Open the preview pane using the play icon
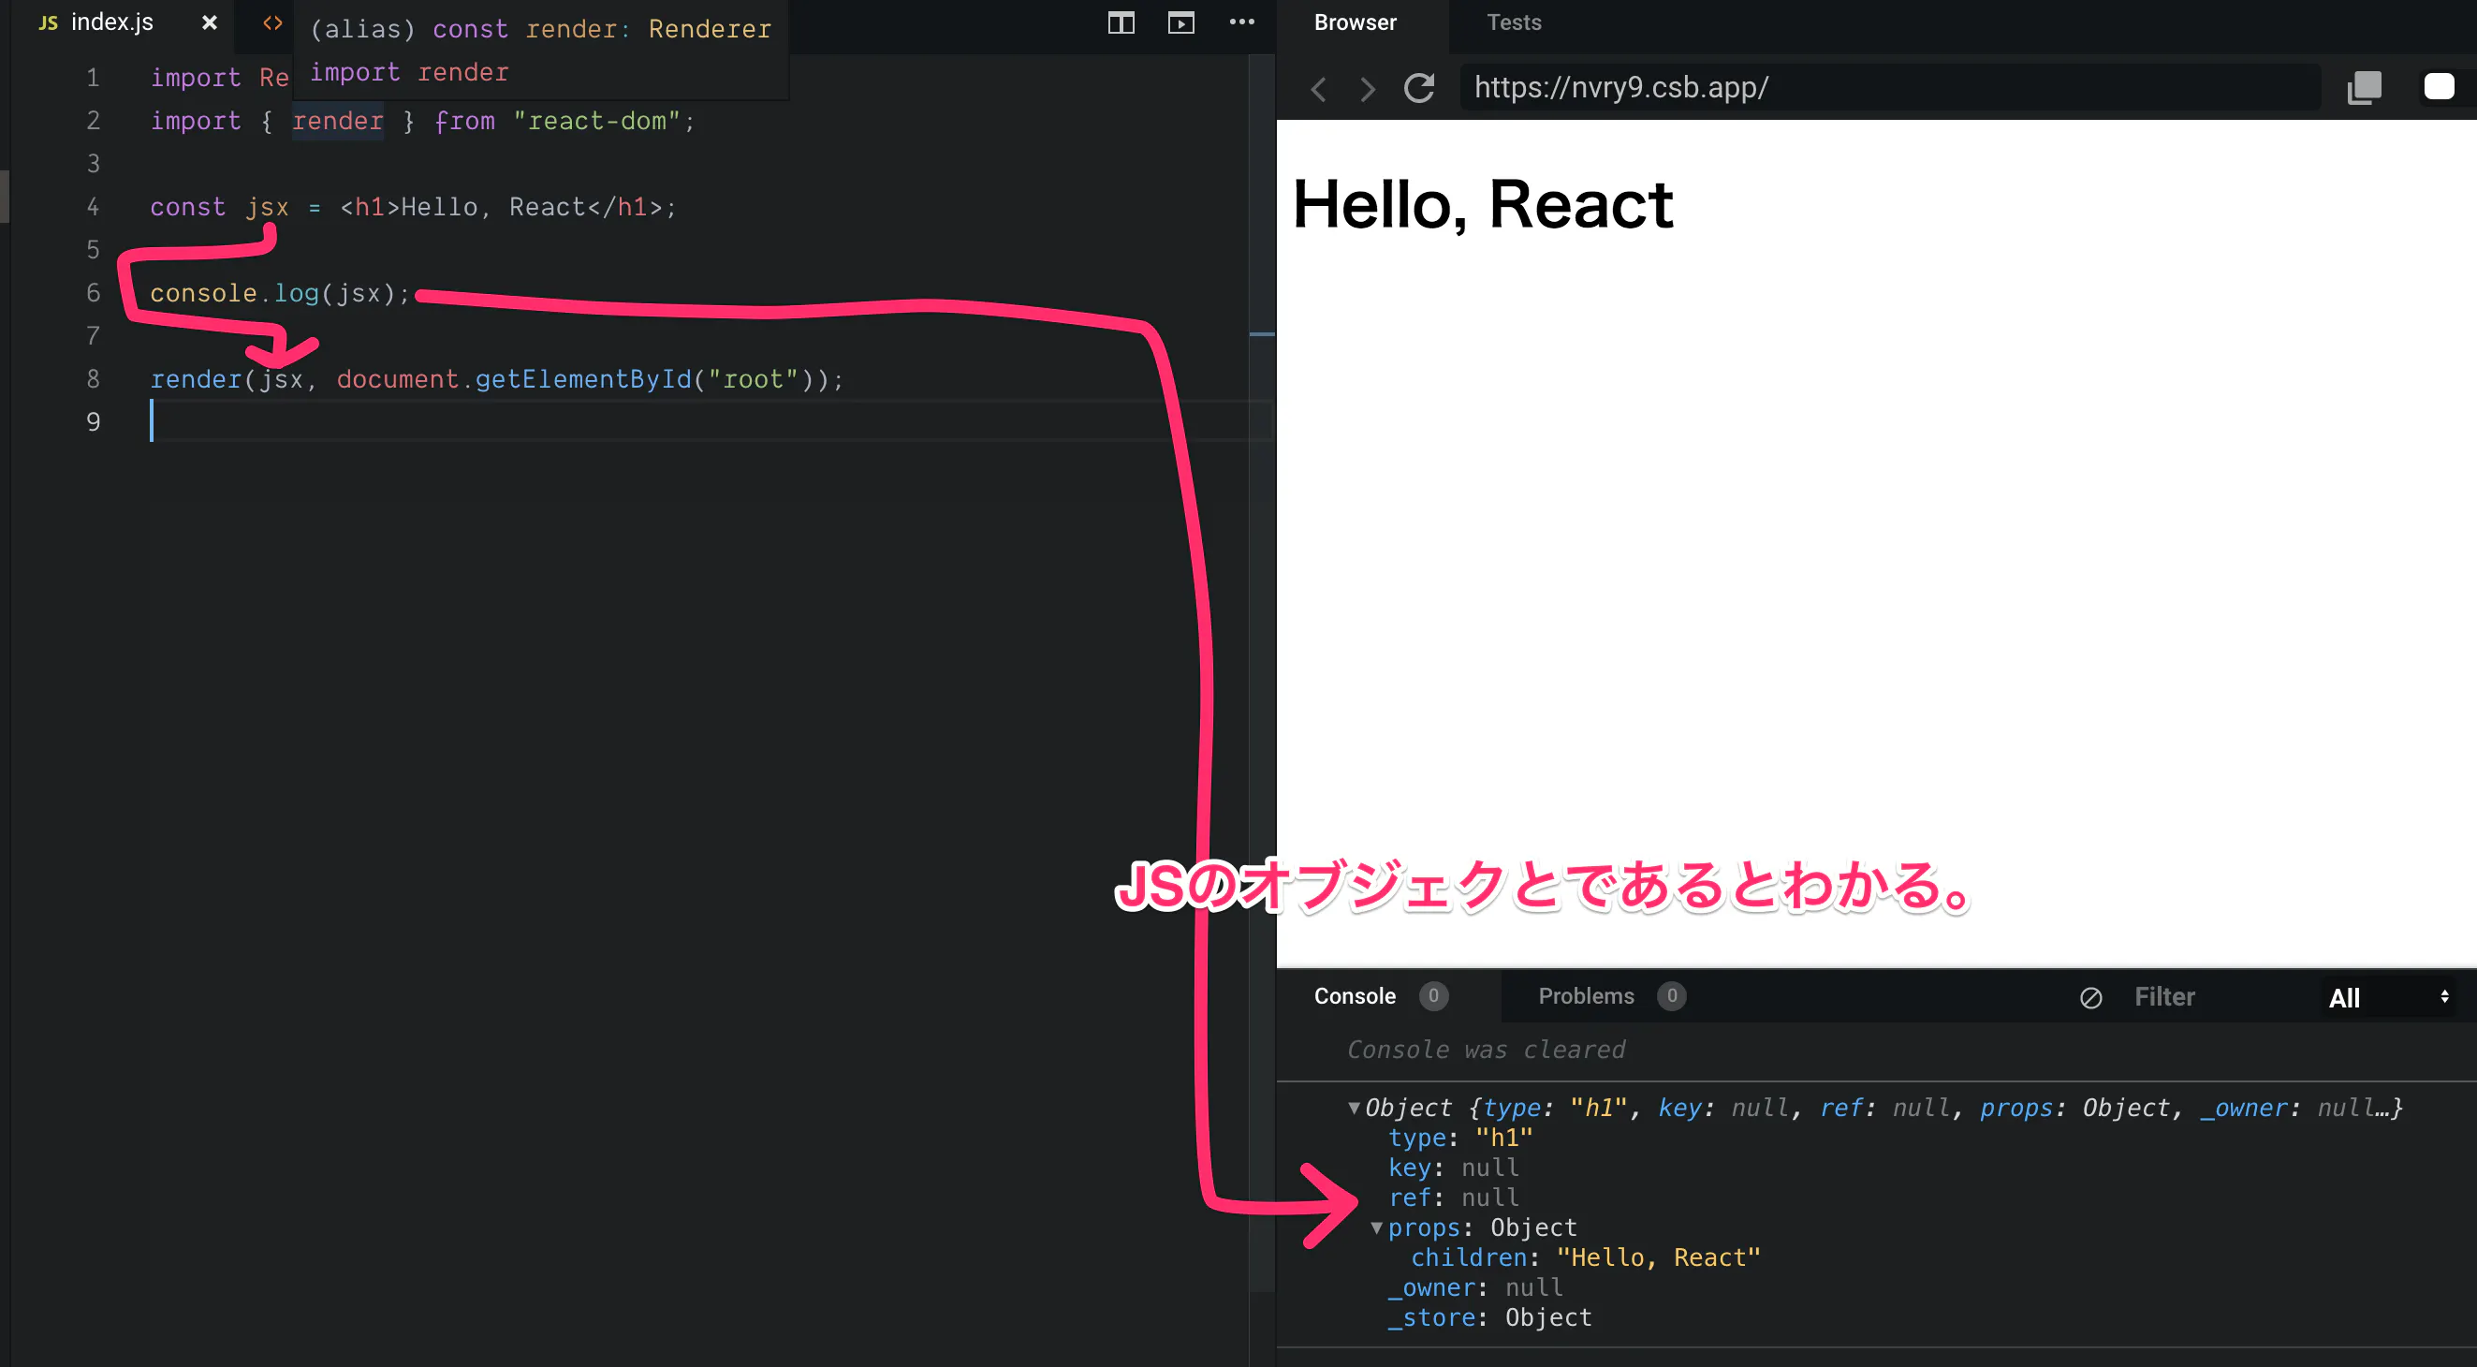The height and width of the screenshot is (1367, 2477). pyautogui.click(x=1180, y=22)
